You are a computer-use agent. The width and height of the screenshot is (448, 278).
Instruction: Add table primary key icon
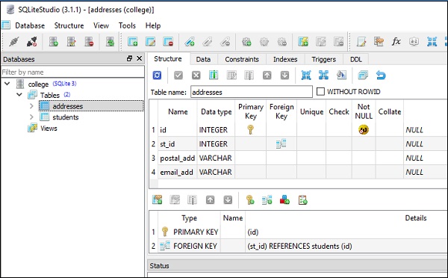click(x=249, y=200)
